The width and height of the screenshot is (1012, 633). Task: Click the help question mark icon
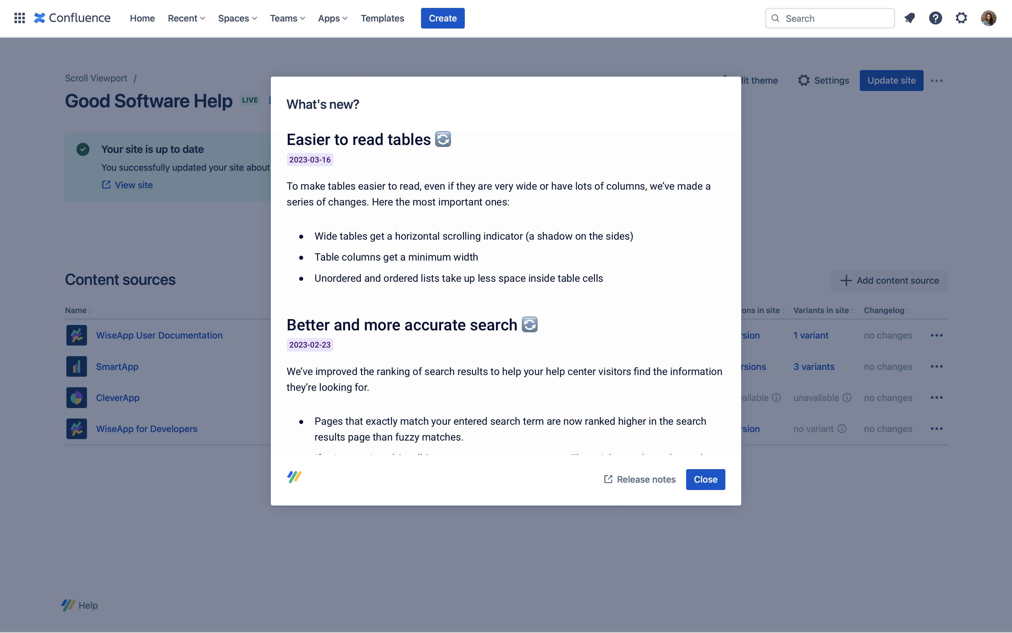935,18
